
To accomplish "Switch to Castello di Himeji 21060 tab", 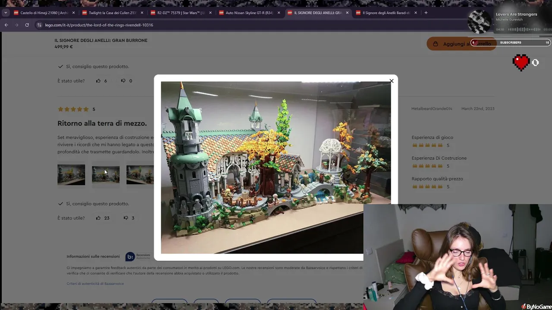I will coord(44,13).
